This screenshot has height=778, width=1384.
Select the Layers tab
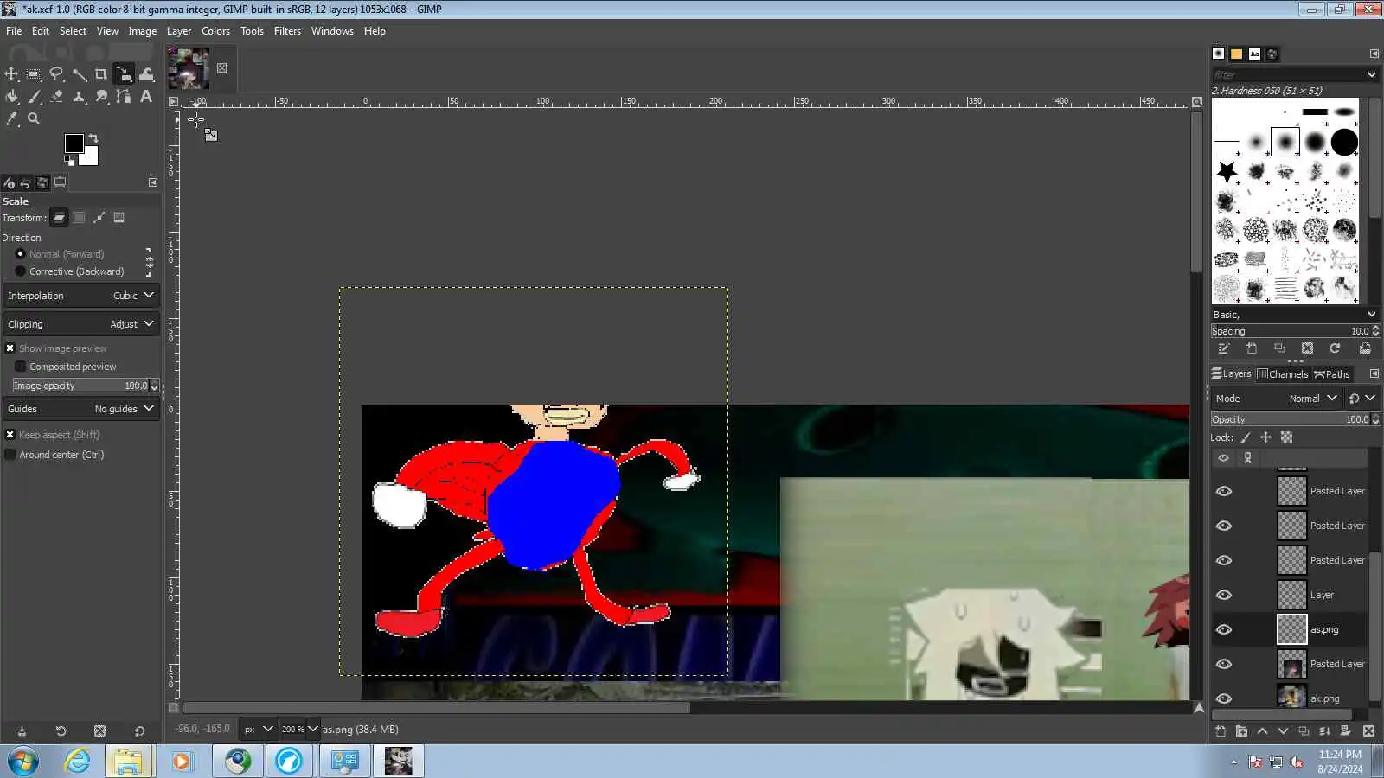(x=1232, y=374)
